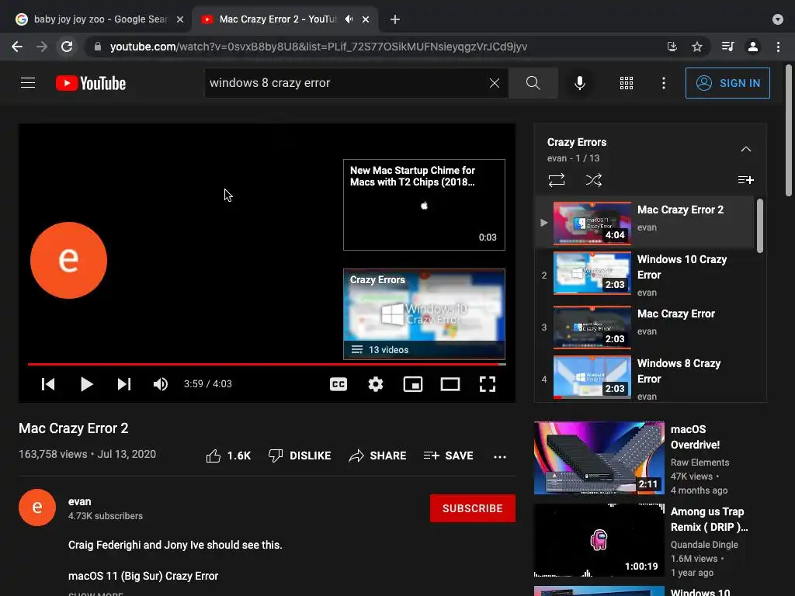Toggle theater mode
The image size is (795, 596).
coord(450,384)
